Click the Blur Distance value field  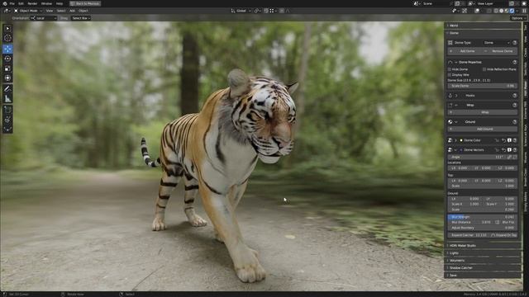click(471, 222)
